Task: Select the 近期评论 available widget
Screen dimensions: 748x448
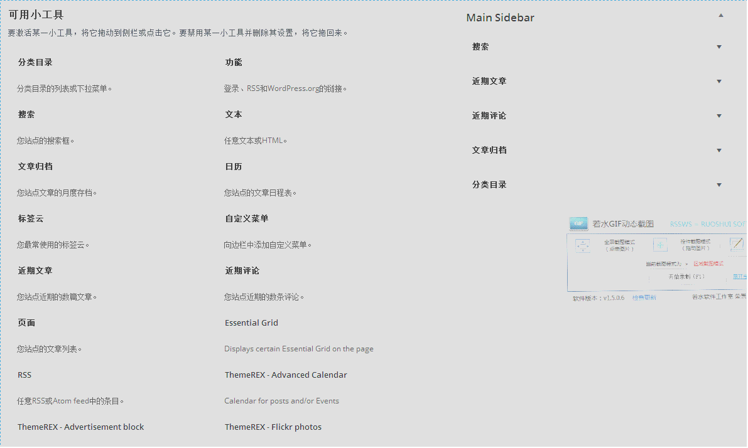Action: 242,270
